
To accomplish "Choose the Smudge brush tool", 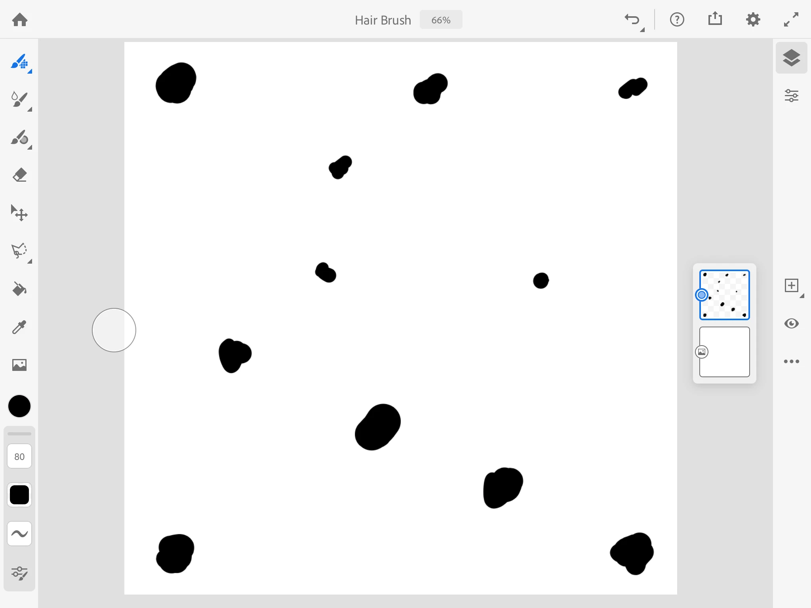I will tap(19, 138).
